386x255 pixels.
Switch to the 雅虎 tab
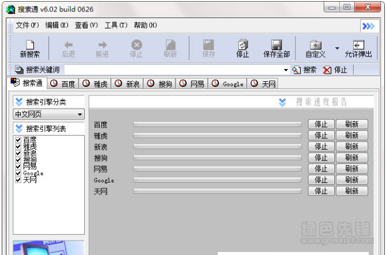[x=95, y=83]
